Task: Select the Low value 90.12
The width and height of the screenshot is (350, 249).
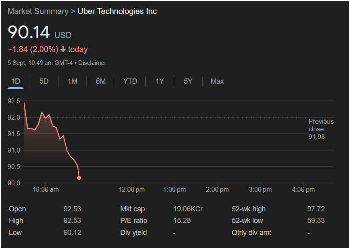Action: coord(72,233)
